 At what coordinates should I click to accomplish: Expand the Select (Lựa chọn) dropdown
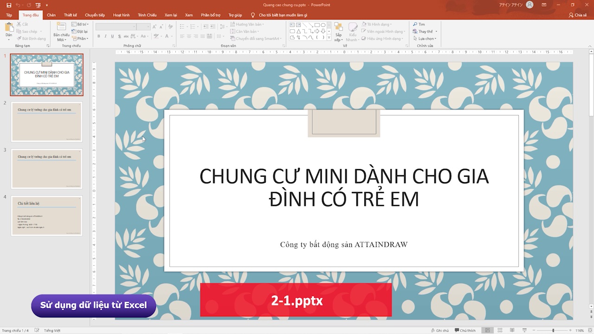pos(425,39)
